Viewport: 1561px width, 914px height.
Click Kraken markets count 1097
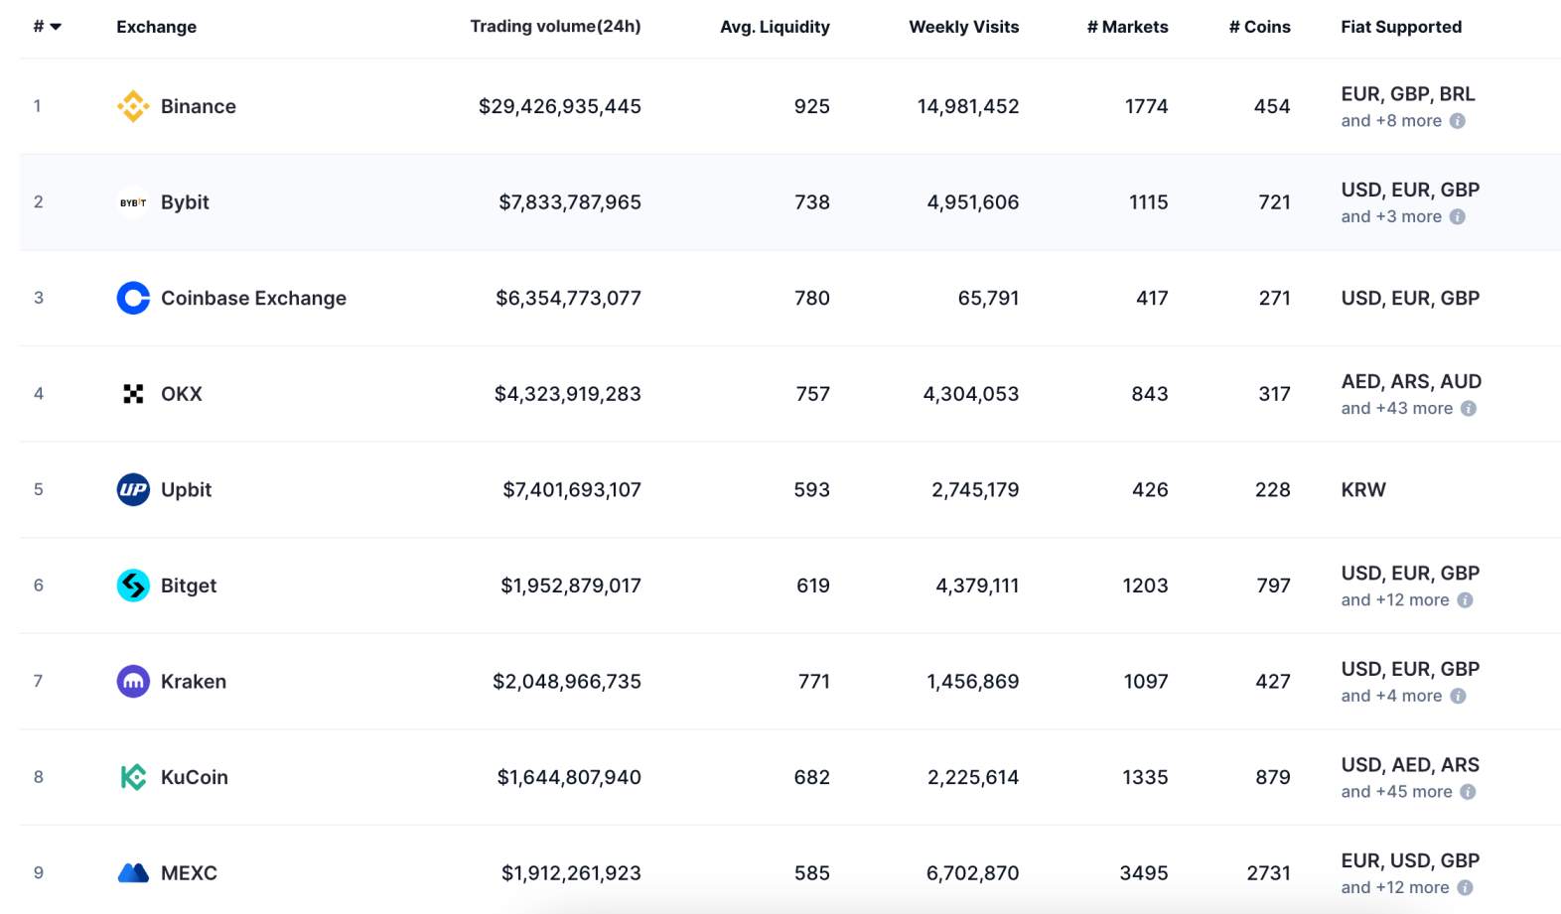coord(1146,682)
